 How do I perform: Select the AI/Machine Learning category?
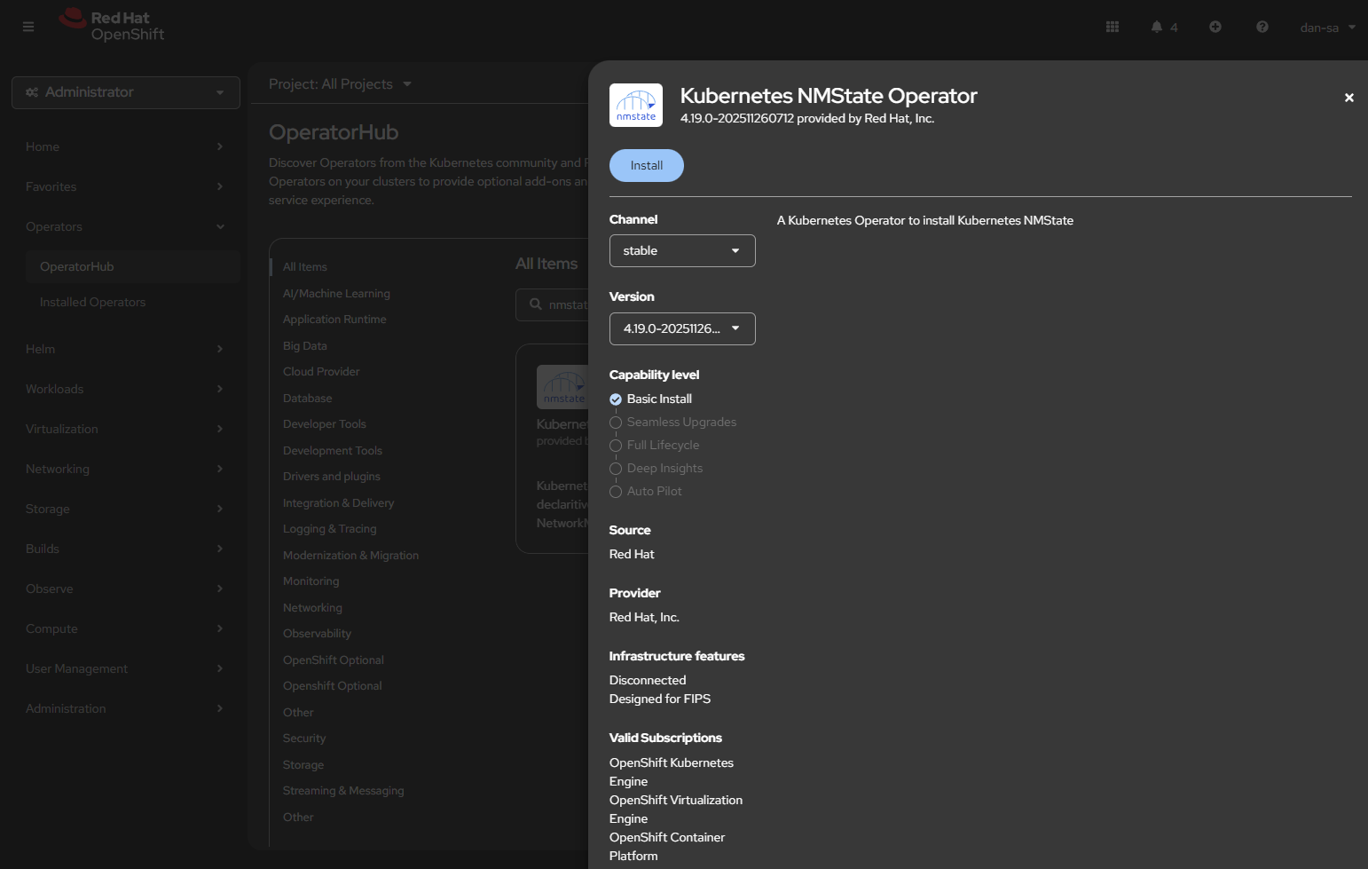pyautogui.click(x=336, y=294)
